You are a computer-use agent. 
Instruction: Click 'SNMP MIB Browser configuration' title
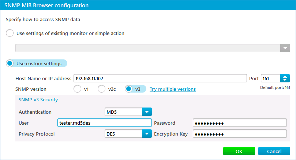(46, 5)
